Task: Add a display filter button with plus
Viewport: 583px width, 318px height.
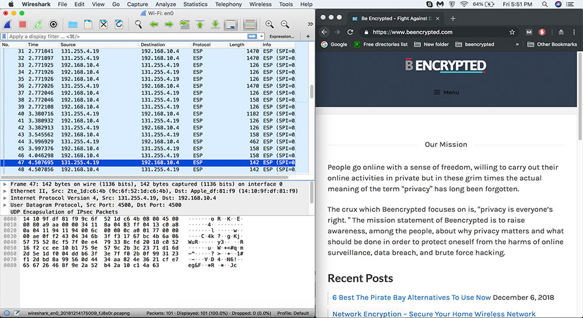Action: tap(308, 36)
